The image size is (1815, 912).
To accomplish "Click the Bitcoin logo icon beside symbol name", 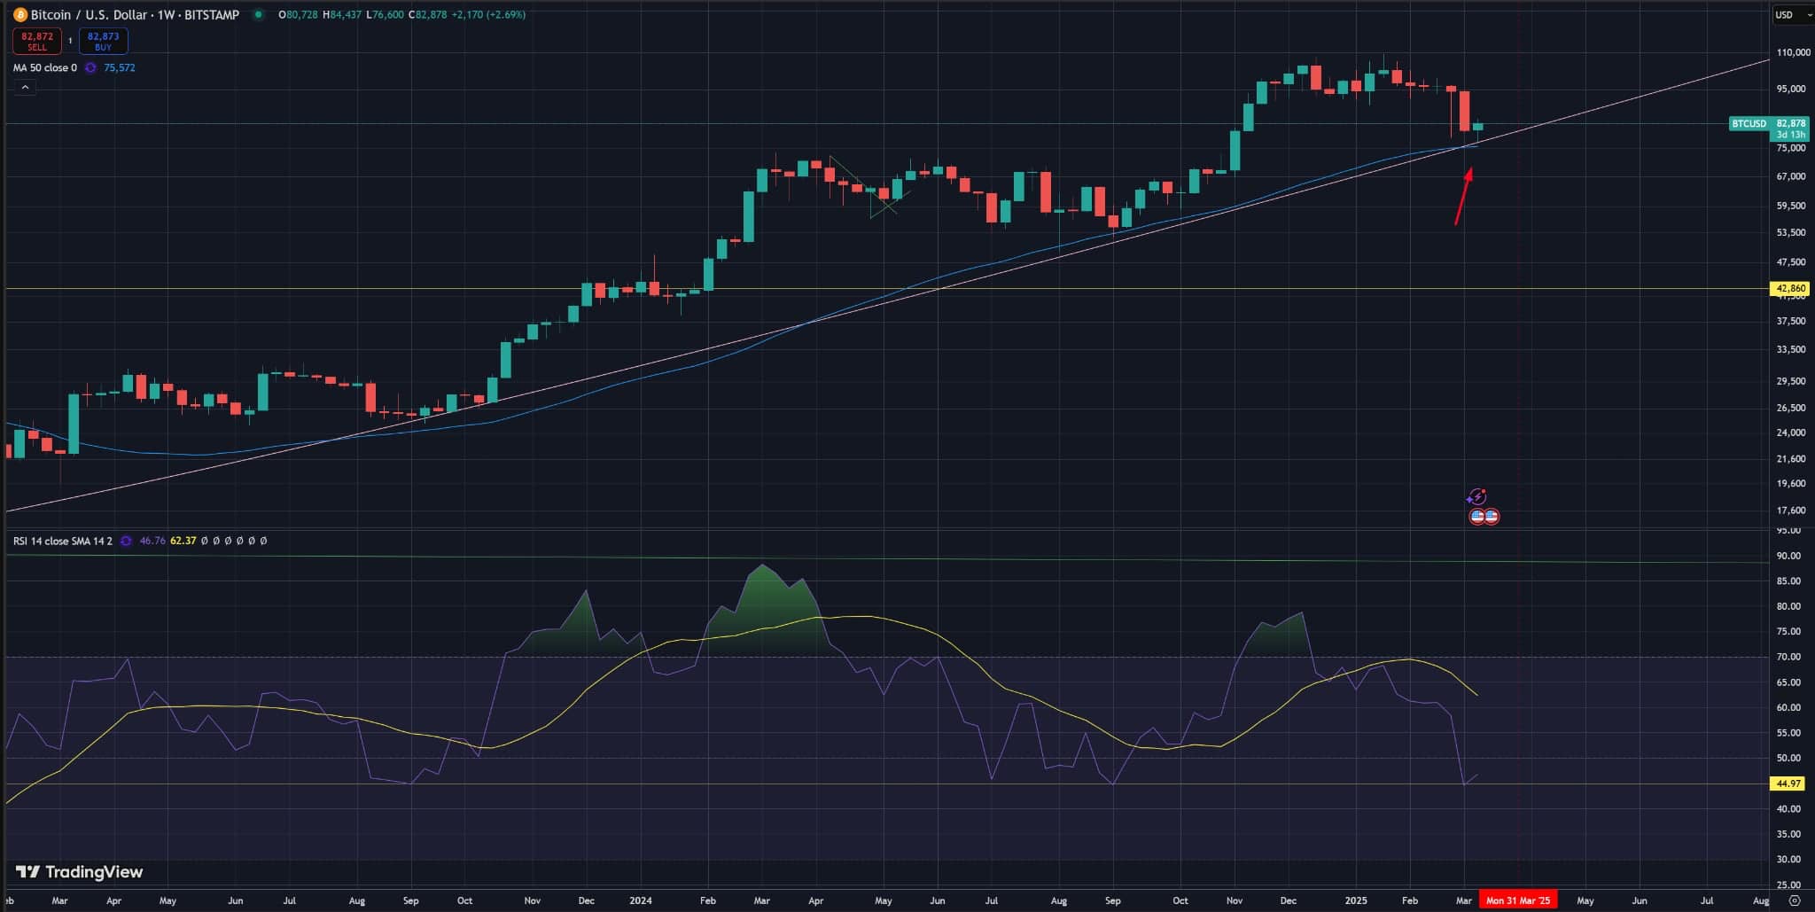I will pos(20,15).
